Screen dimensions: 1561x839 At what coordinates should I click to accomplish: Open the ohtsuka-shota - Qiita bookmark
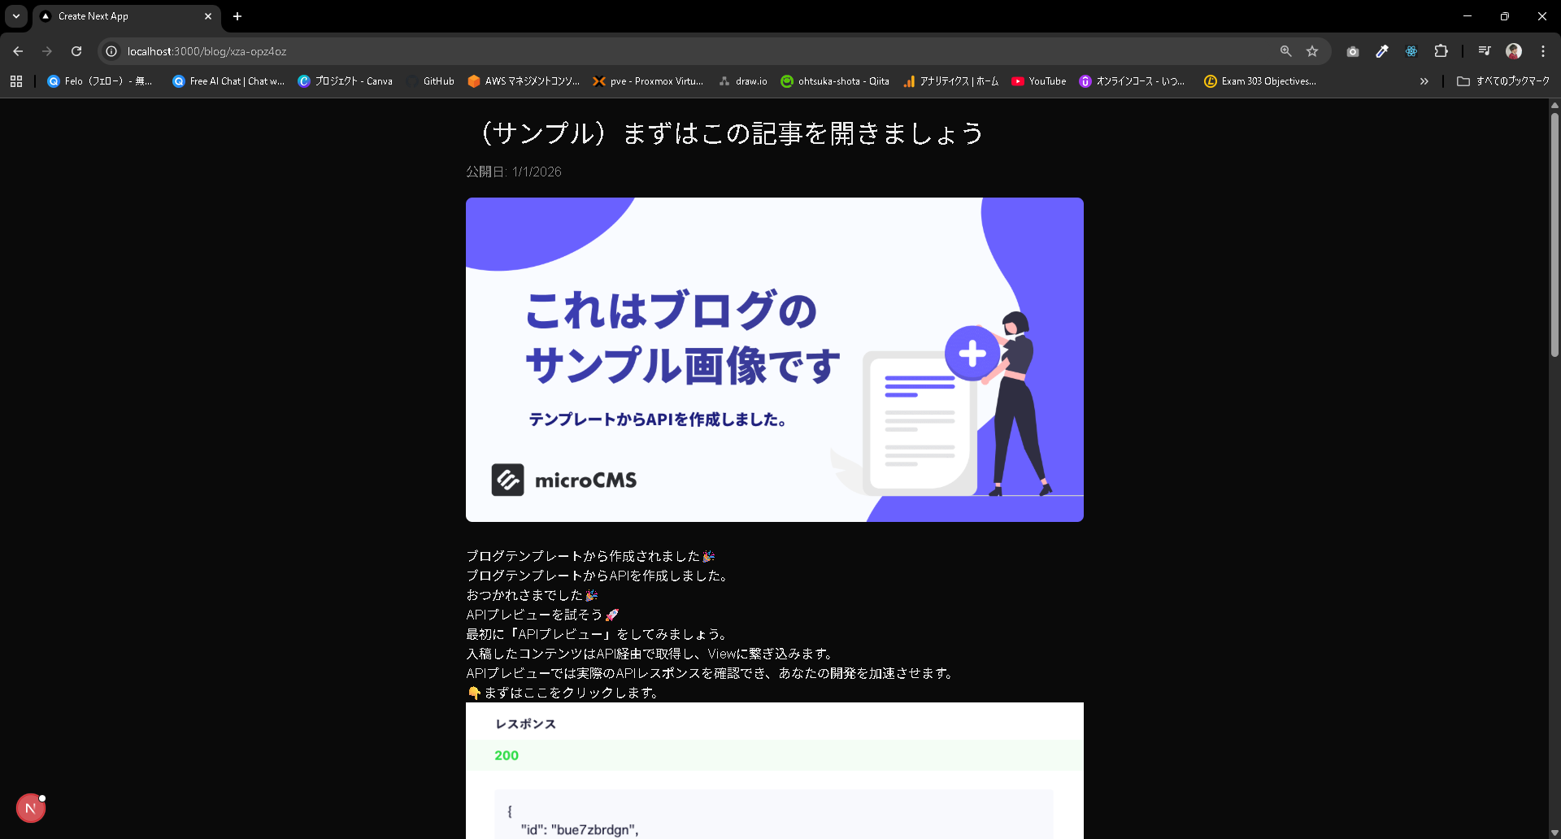click(x=835, y=81)
